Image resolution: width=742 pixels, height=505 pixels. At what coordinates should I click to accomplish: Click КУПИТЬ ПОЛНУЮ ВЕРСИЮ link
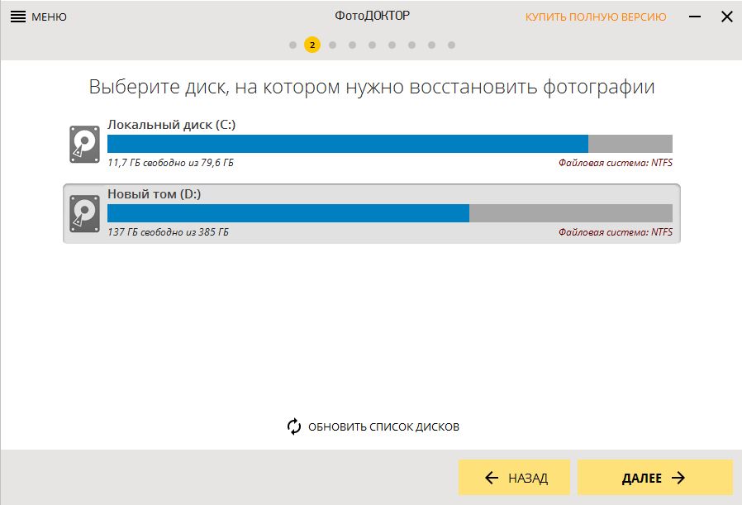coord(596,17)
